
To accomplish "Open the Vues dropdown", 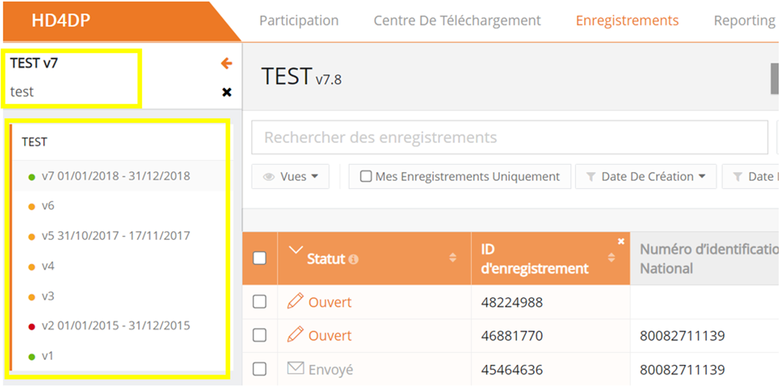I will pos(291,177).
